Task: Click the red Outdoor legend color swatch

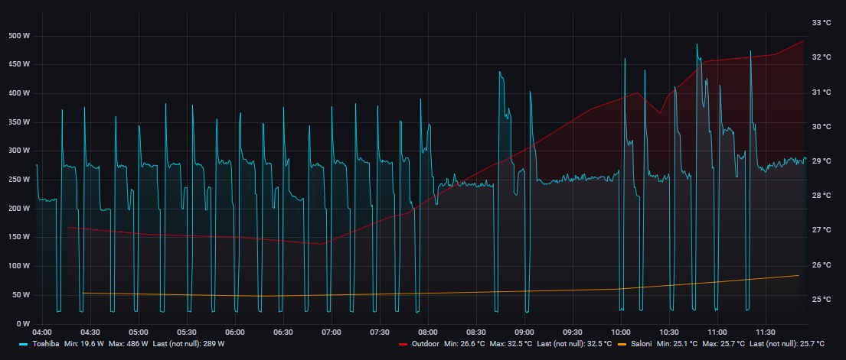Action: [x=403, y=344]
